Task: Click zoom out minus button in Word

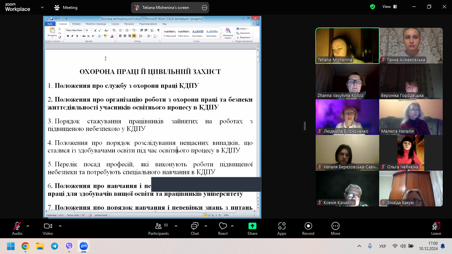Action: 232,215
